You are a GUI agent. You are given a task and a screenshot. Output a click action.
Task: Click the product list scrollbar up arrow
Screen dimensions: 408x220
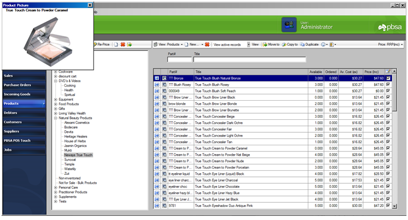[x=395, y=71]
